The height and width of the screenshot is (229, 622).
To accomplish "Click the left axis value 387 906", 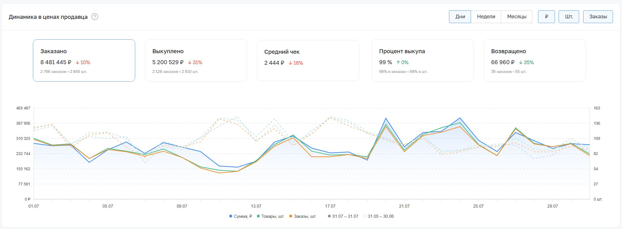I will click(x=23, y=123).
